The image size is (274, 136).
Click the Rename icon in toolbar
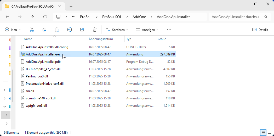click(70, 30)
